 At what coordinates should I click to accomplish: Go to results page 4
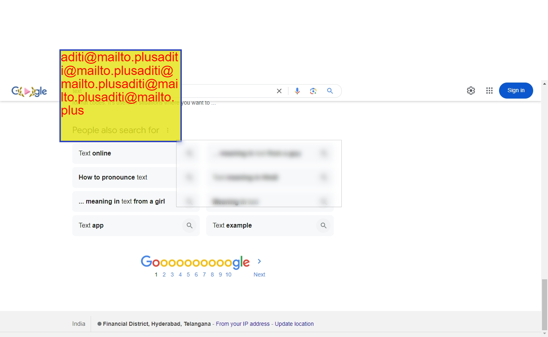pyautogui.click(x=180, y=274)
